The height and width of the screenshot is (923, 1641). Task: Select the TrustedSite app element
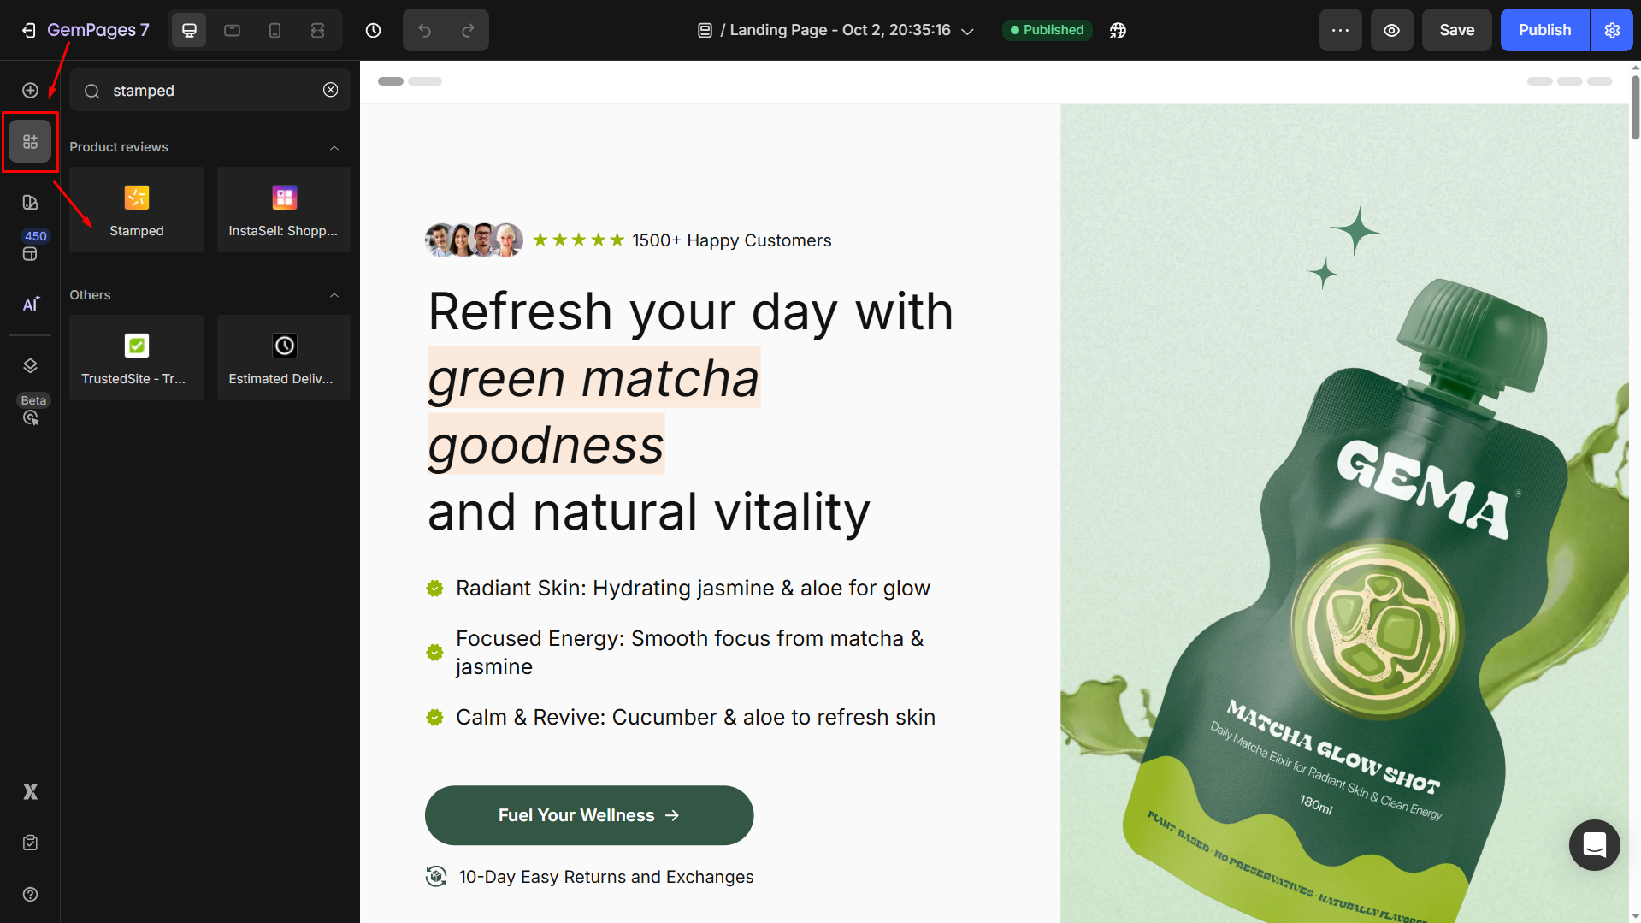(137, 358)
